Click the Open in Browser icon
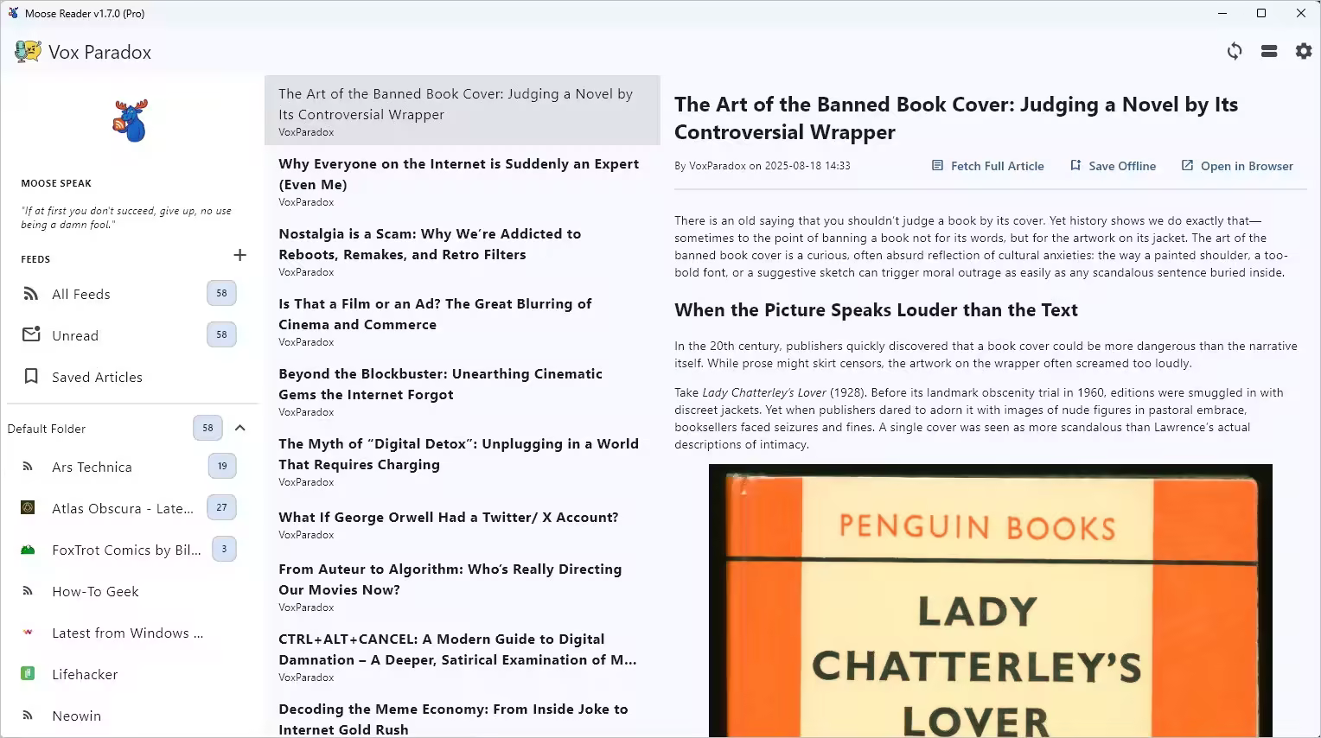1321x738 pixels. point(1187,165)
